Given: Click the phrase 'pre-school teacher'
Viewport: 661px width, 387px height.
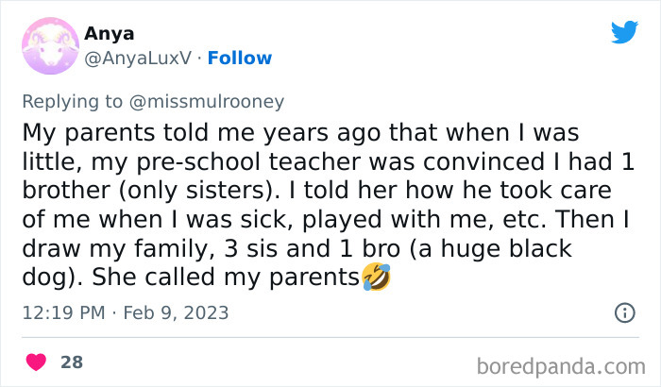Looking at the screenshot, I should click(x=248, y=160).
